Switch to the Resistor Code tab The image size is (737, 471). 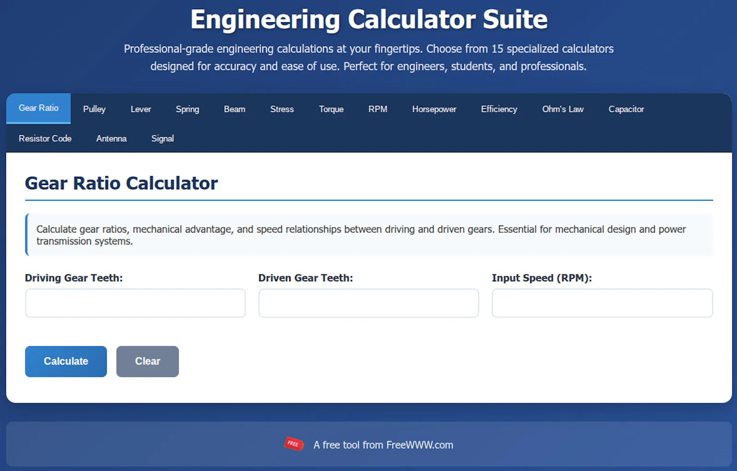pos(45,139)
